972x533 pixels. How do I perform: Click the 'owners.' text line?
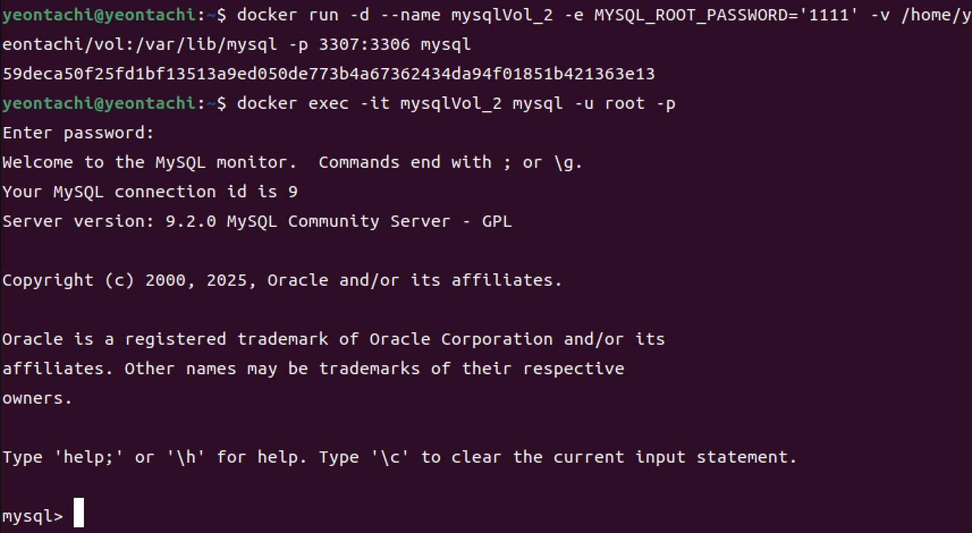[x=37, y=398]
